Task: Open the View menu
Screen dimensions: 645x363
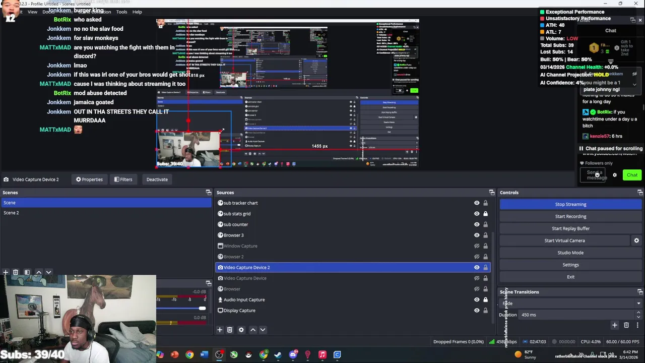Action: [32, 12]
